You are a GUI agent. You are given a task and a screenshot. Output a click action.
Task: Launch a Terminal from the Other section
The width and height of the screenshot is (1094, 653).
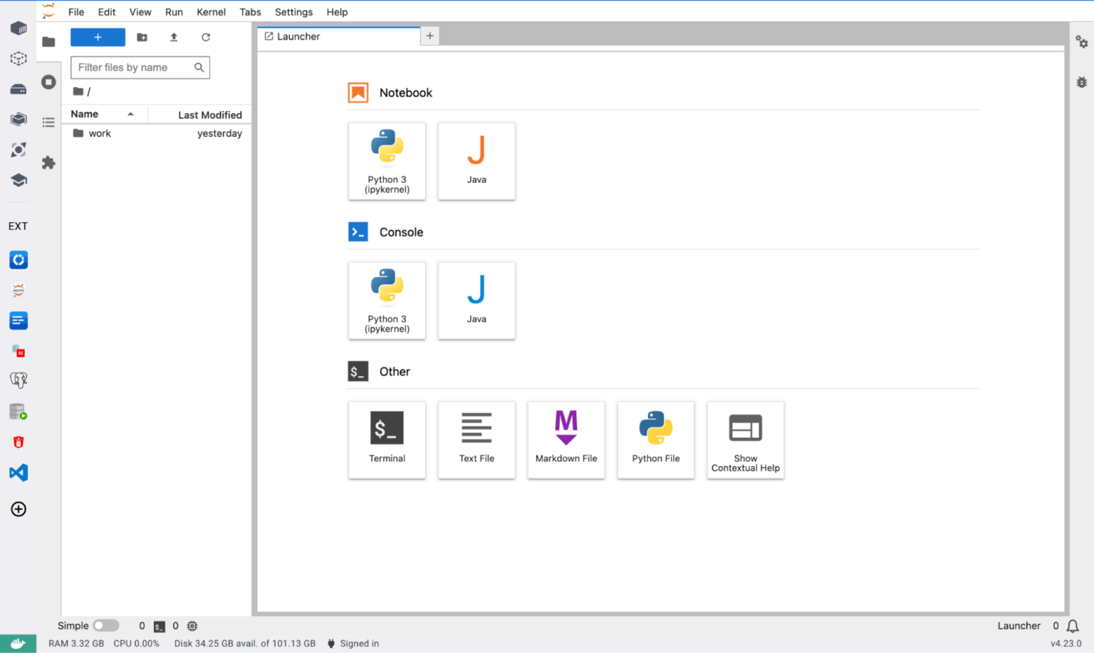pyautogui.click(x=387, y=439)
